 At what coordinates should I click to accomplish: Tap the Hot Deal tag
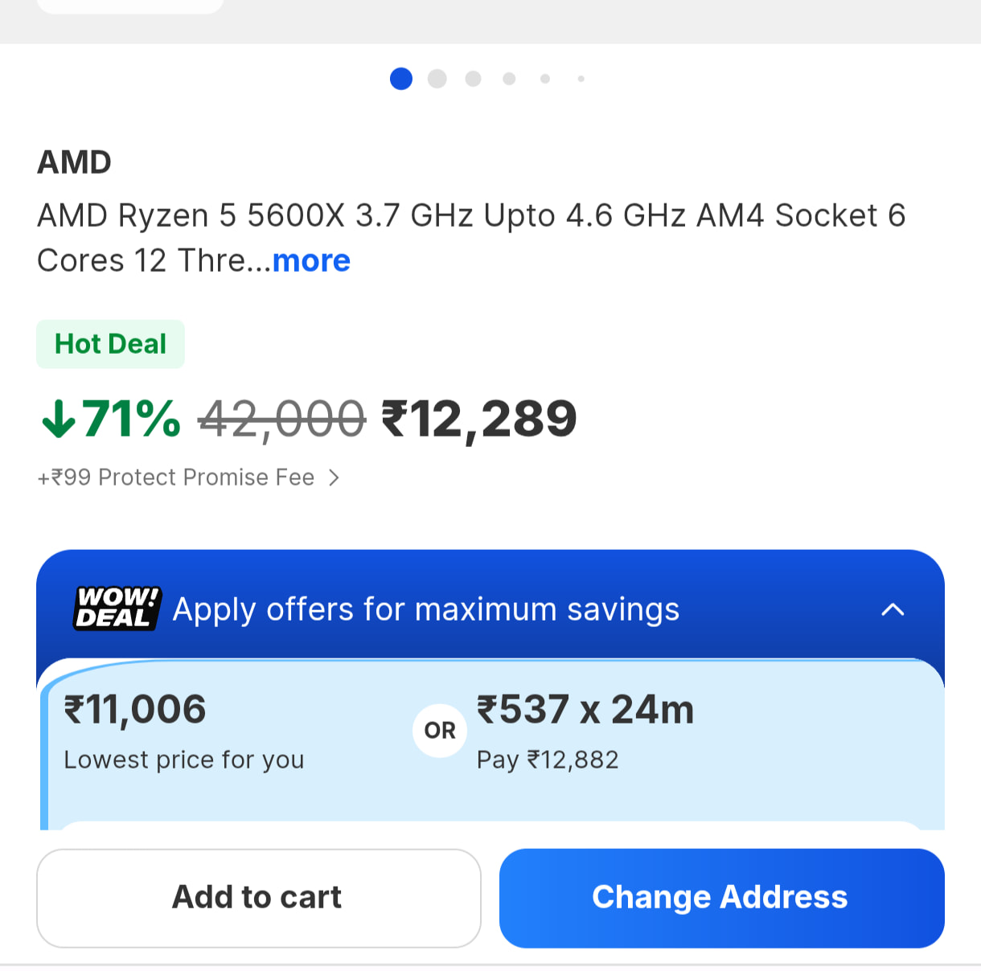point(110,344)
